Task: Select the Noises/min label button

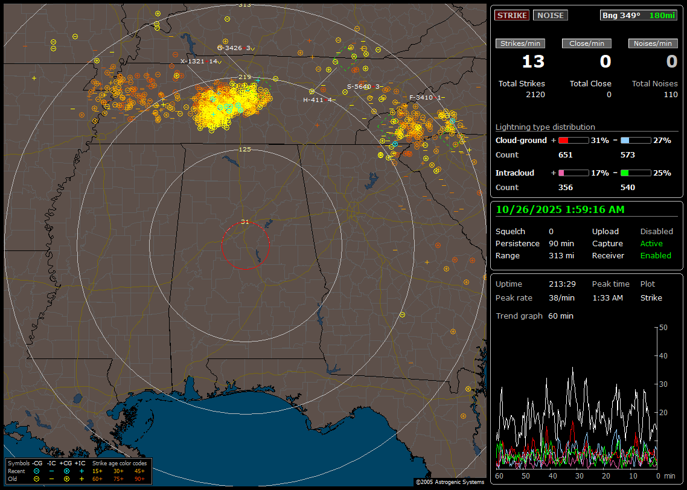Action: click(x=653, y=43)
